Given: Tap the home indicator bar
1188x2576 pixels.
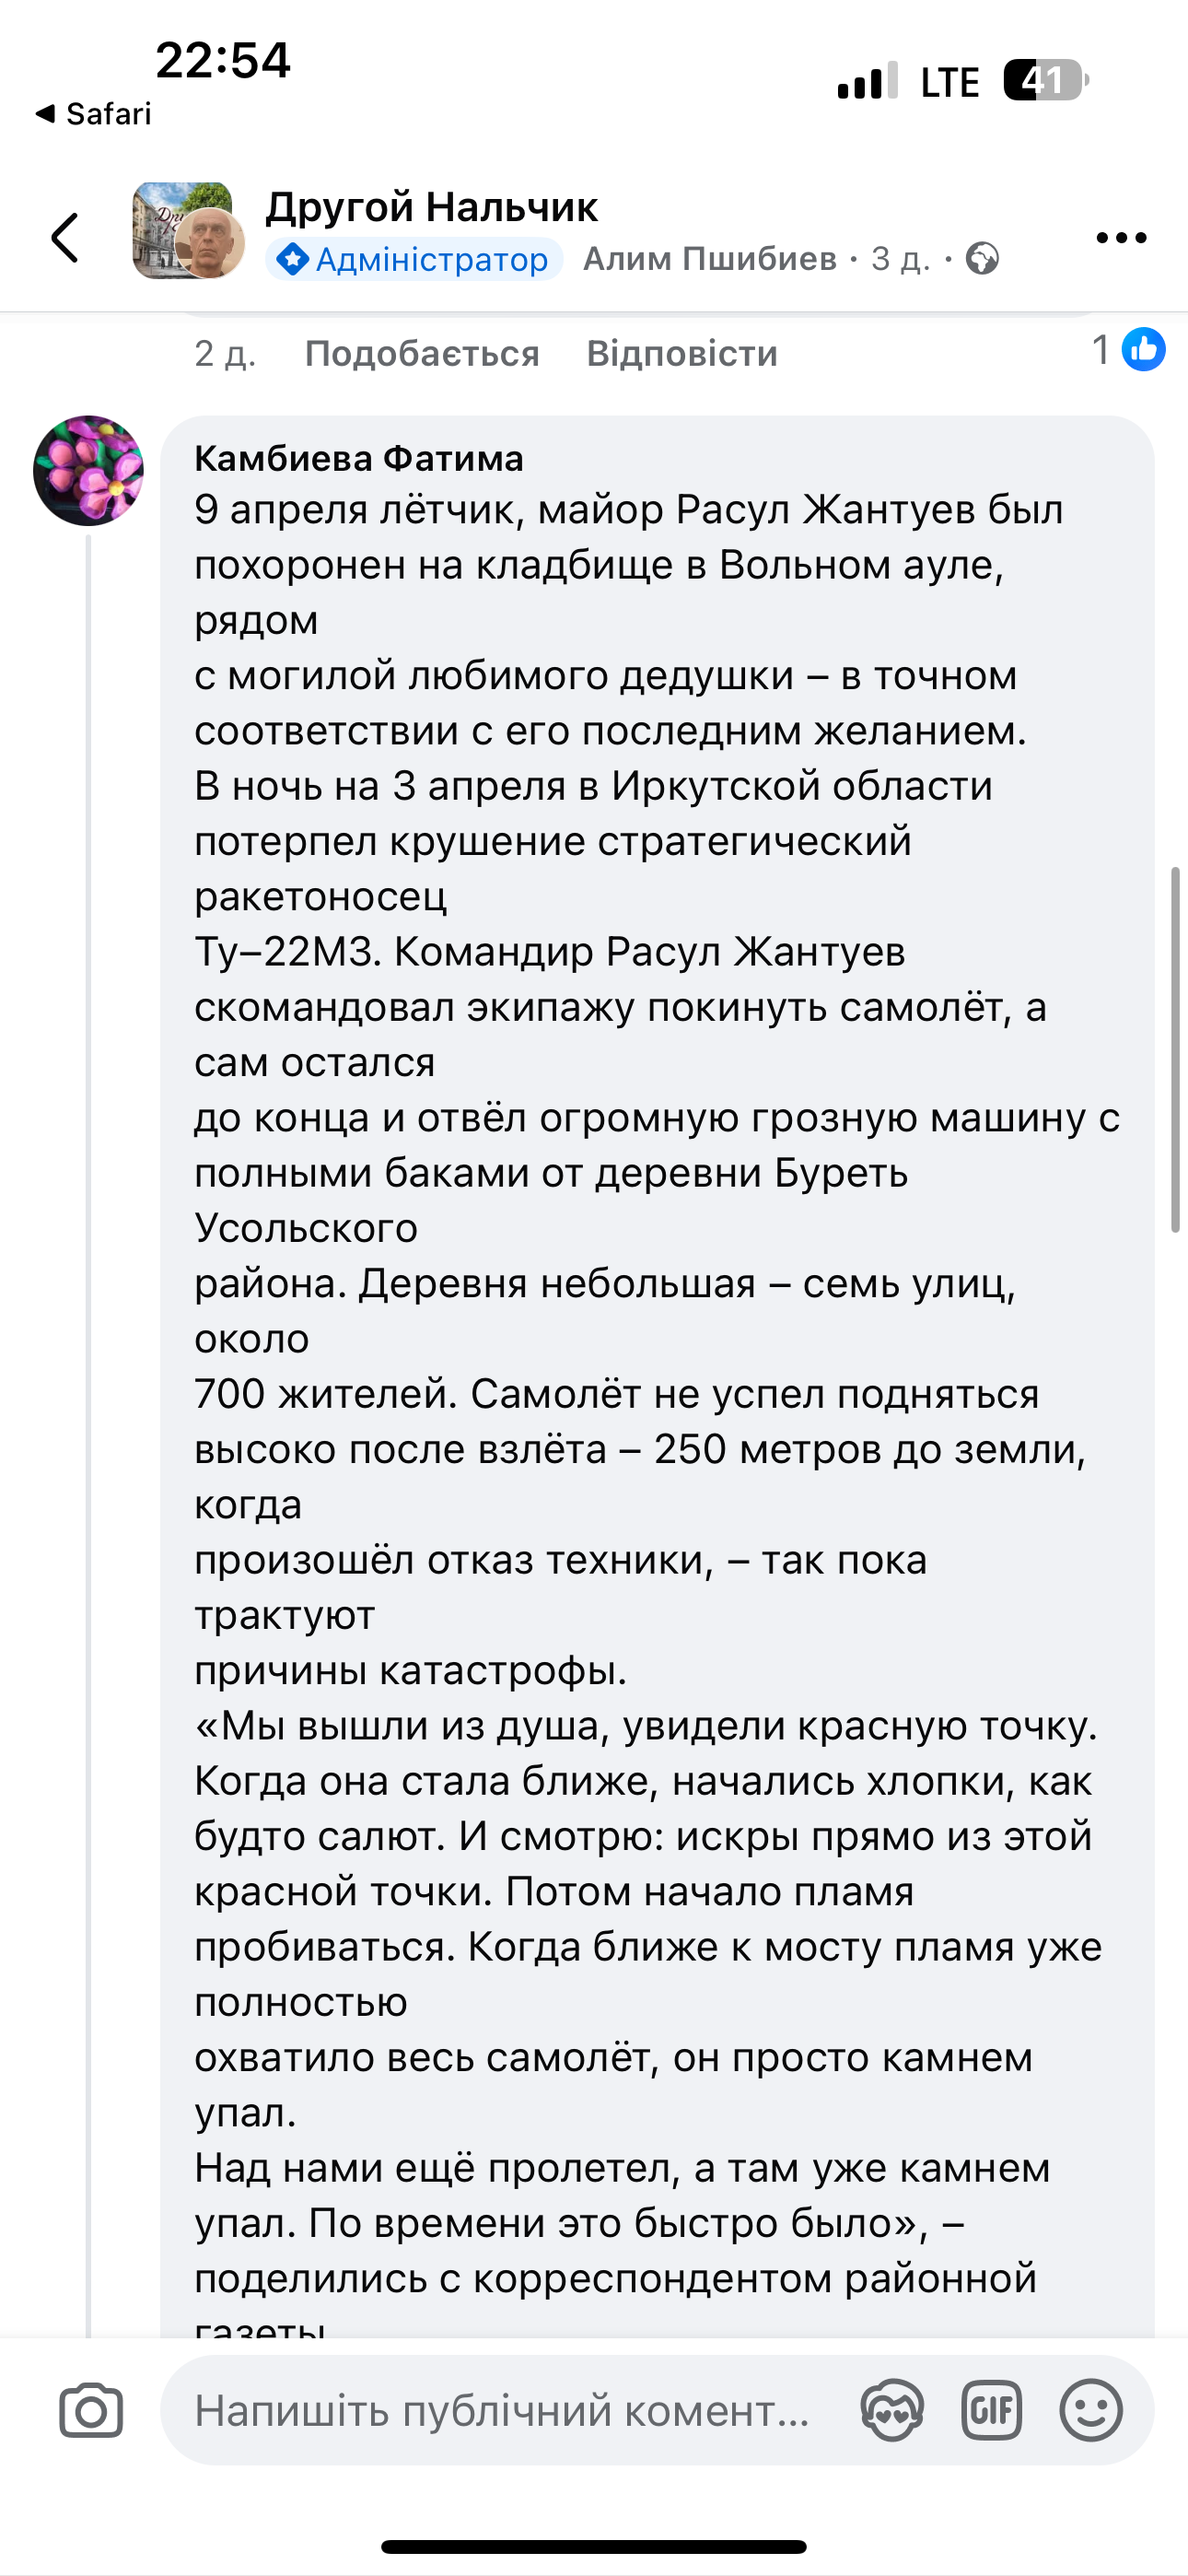Looking at the screenshot, I should [594, 2546].
